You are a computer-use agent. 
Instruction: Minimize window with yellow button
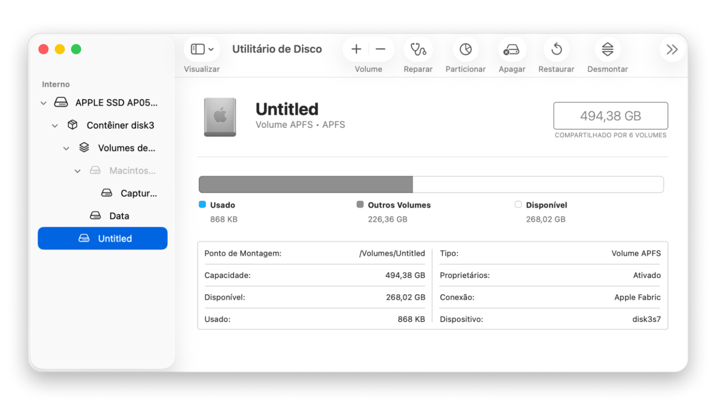pos(60,49)
